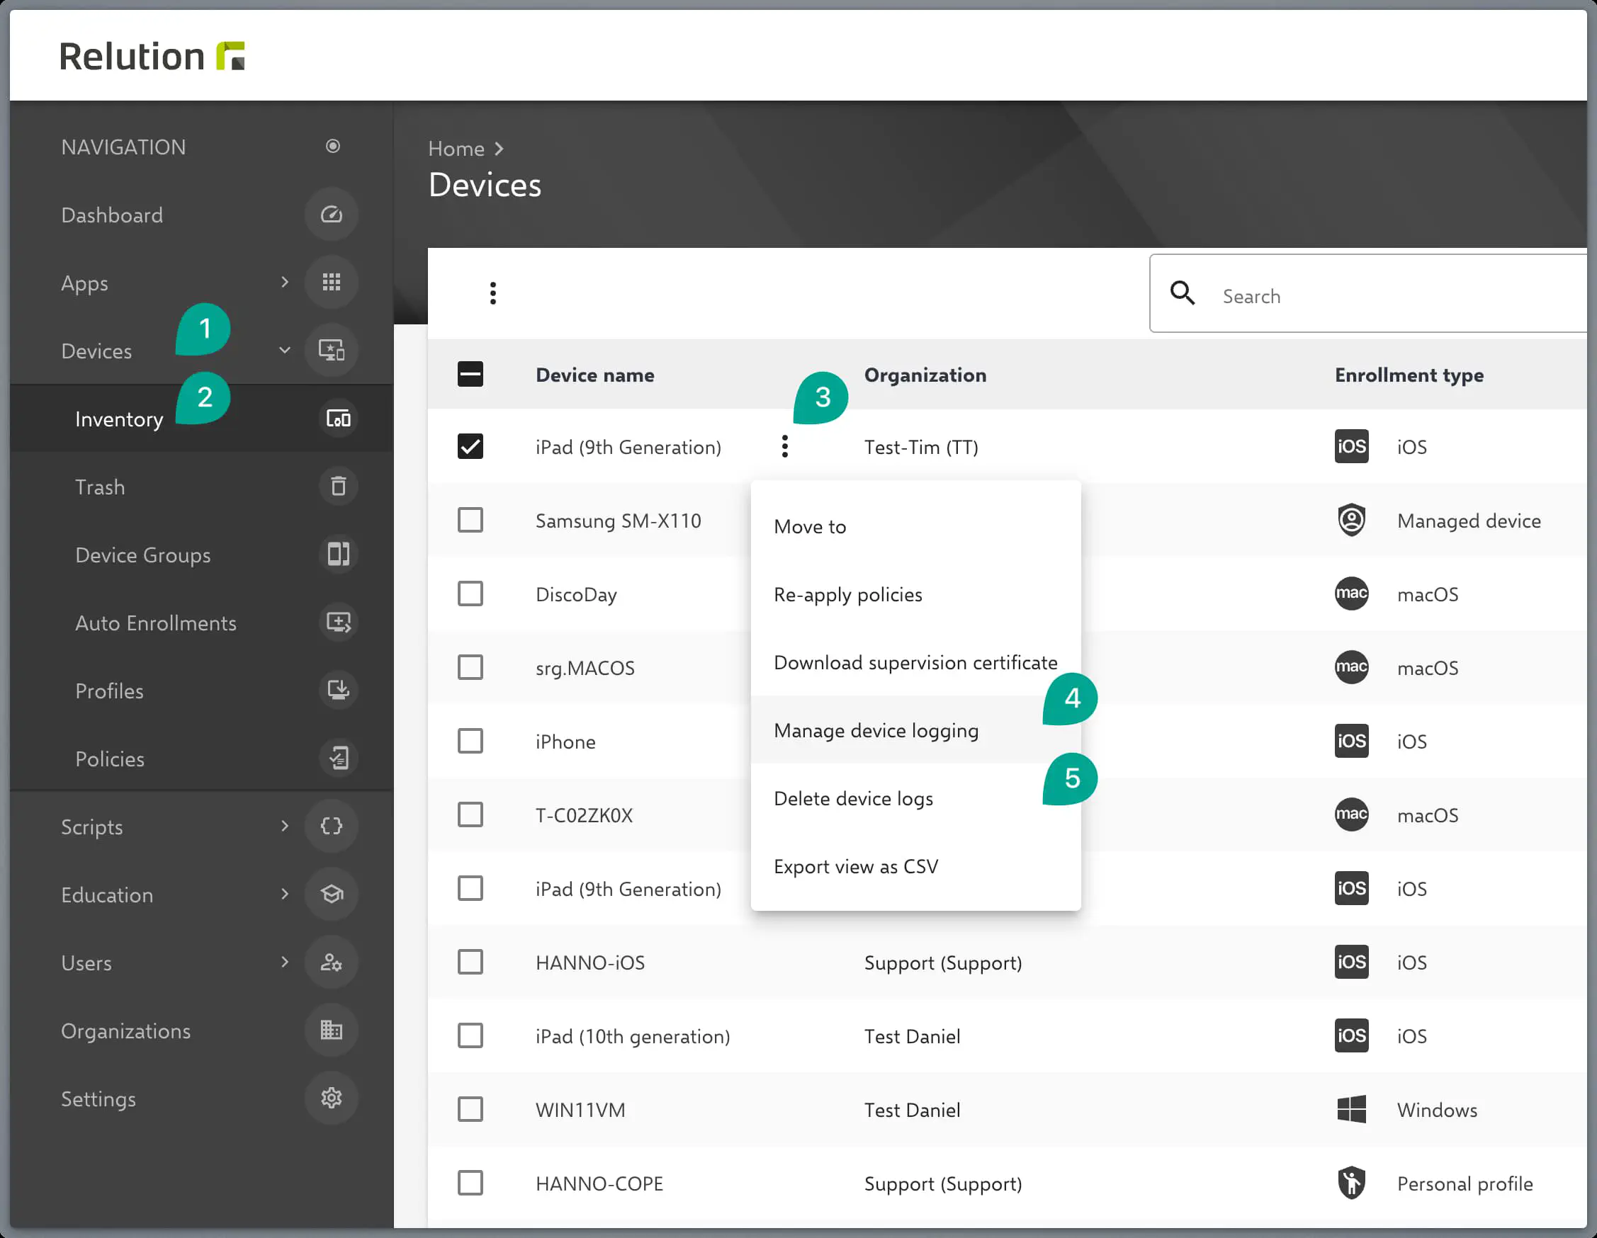Click the search magnifier icon
The image size is (1597, 1238).
(x=1183, y=293)
